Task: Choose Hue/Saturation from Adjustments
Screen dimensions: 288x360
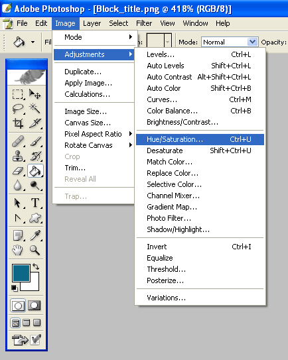Action: coord(200,139)
